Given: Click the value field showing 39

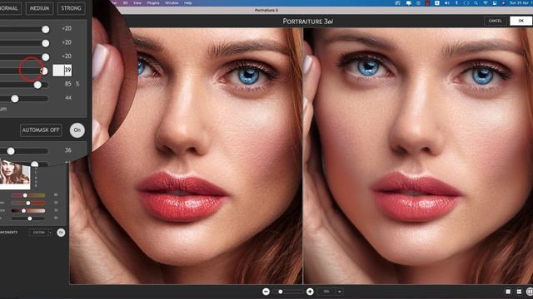Looking at the screenshot, I should tap(62, 70).
